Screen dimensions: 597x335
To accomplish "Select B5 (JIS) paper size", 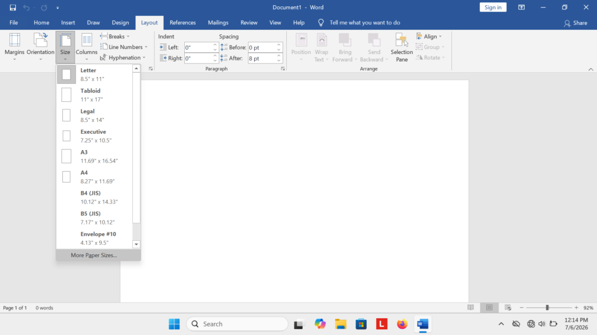I will pyautogui.click(x=94, y=218).
